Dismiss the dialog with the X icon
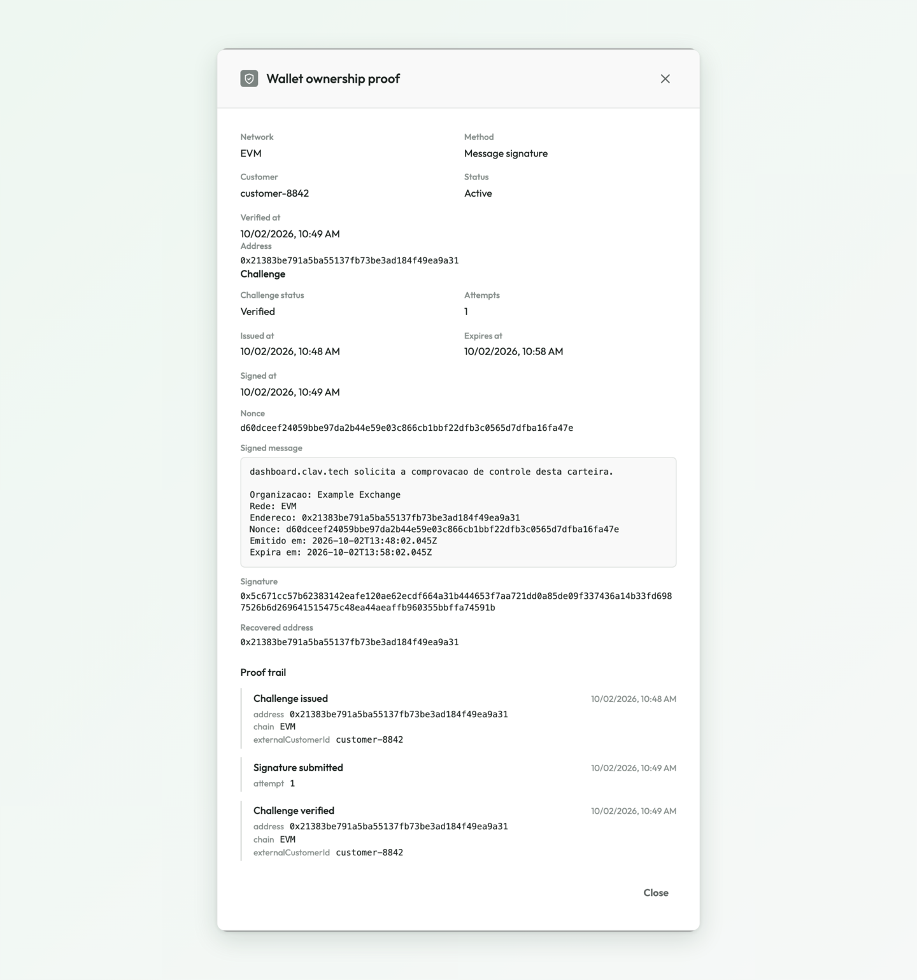Viewport: 917px width, 980px height. [665, 78]
